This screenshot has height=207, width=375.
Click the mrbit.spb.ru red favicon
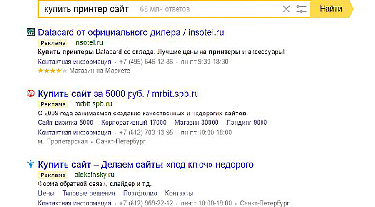pyautogui.click(x=30, y=94)
